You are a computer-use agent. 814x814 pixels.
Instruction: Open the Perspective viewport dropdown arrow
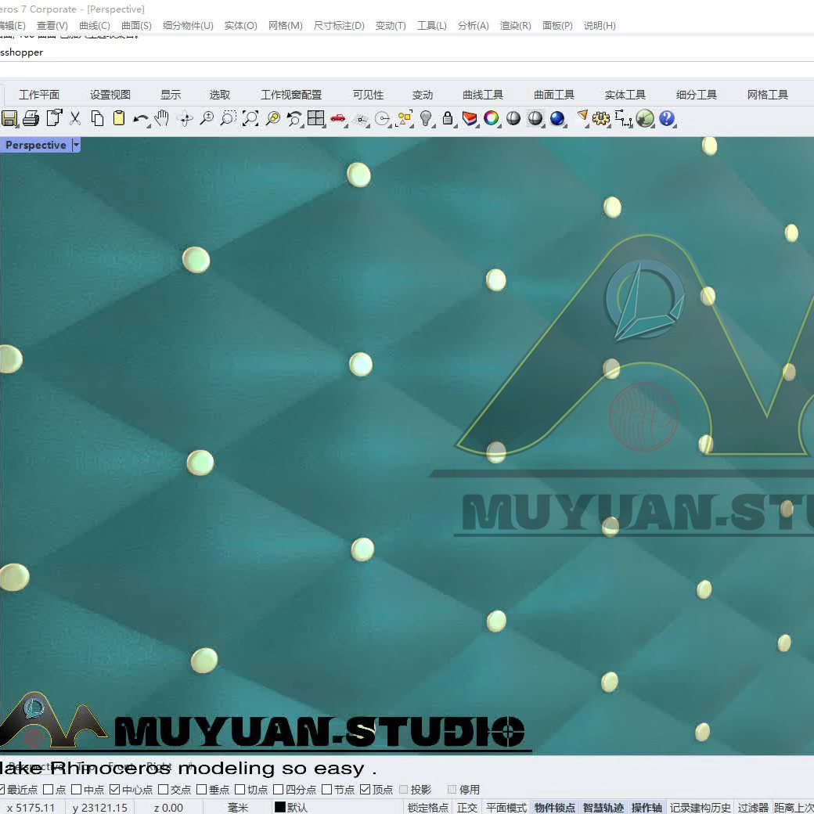point(76,145)
